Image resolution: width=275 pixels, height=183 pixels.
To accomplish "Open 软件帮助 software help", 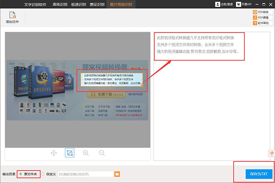I will click(x=263, y=23).
